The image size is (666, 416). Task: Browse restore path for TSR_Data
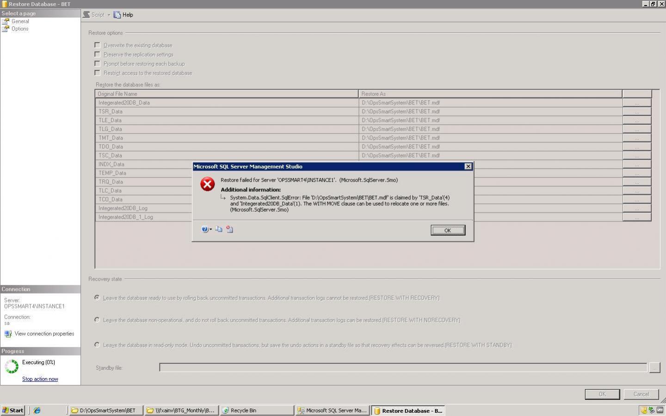(x=637, y=111)
